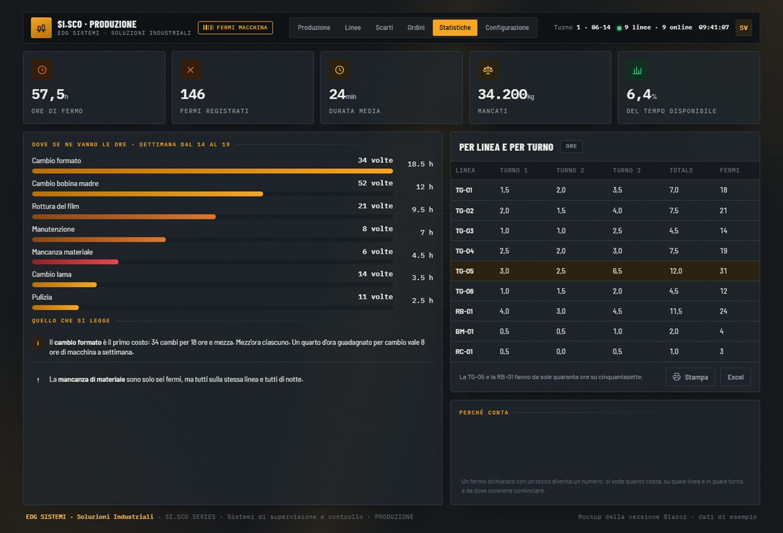This screenshot has width=783, height=533.
Task: Click the Manutenzione label
Action: (54, 230)
